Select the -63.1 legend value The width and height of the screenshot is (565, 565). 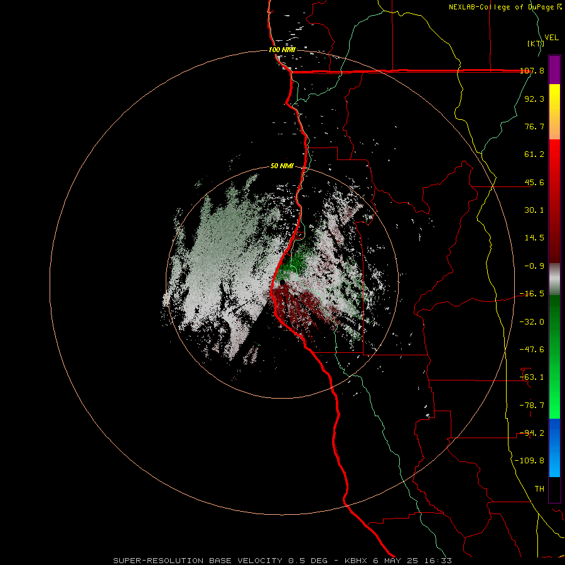point(532,377)
